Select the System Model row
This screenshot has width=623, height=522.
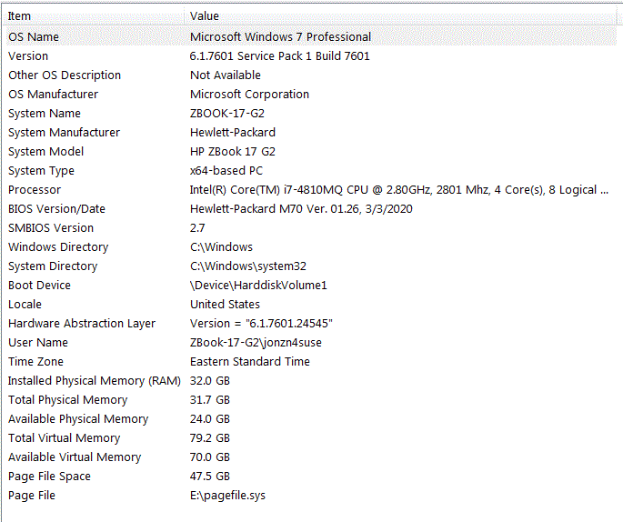point(310,151)
